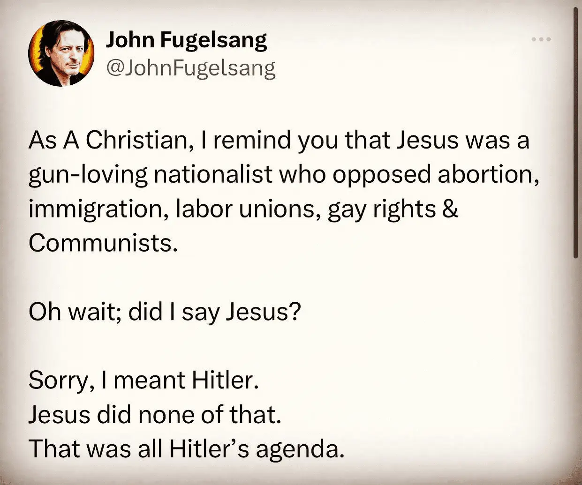Screen dimensions: 582x485
Task: Click the word "gun-loving" in the tweet
Action: [x=88, y=174]
